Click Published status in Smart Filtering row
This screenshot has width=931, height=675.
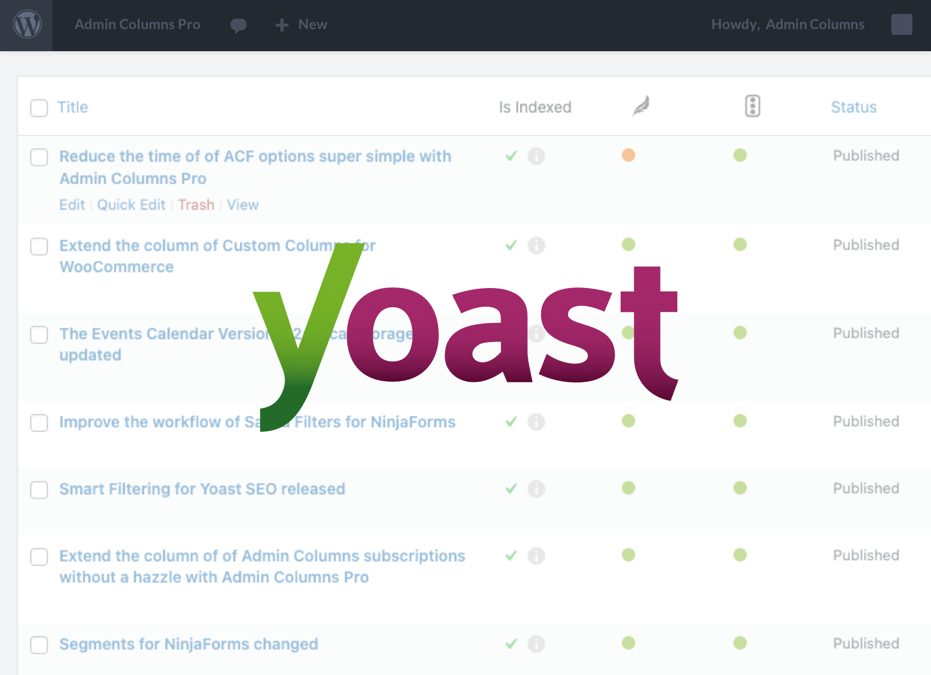(866, 488)
